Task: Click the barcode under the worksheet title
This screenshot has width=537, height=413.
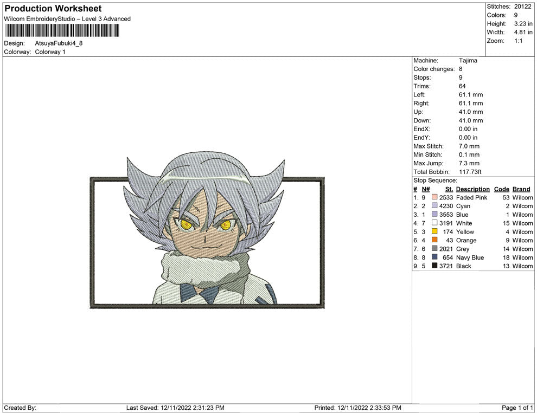Action: coord(62,31)
